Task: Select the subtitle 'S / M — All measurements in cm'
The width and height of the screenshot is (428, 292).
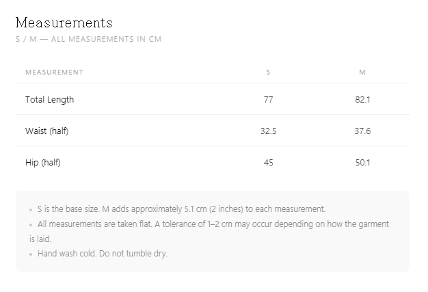Action: coord(88,39)
